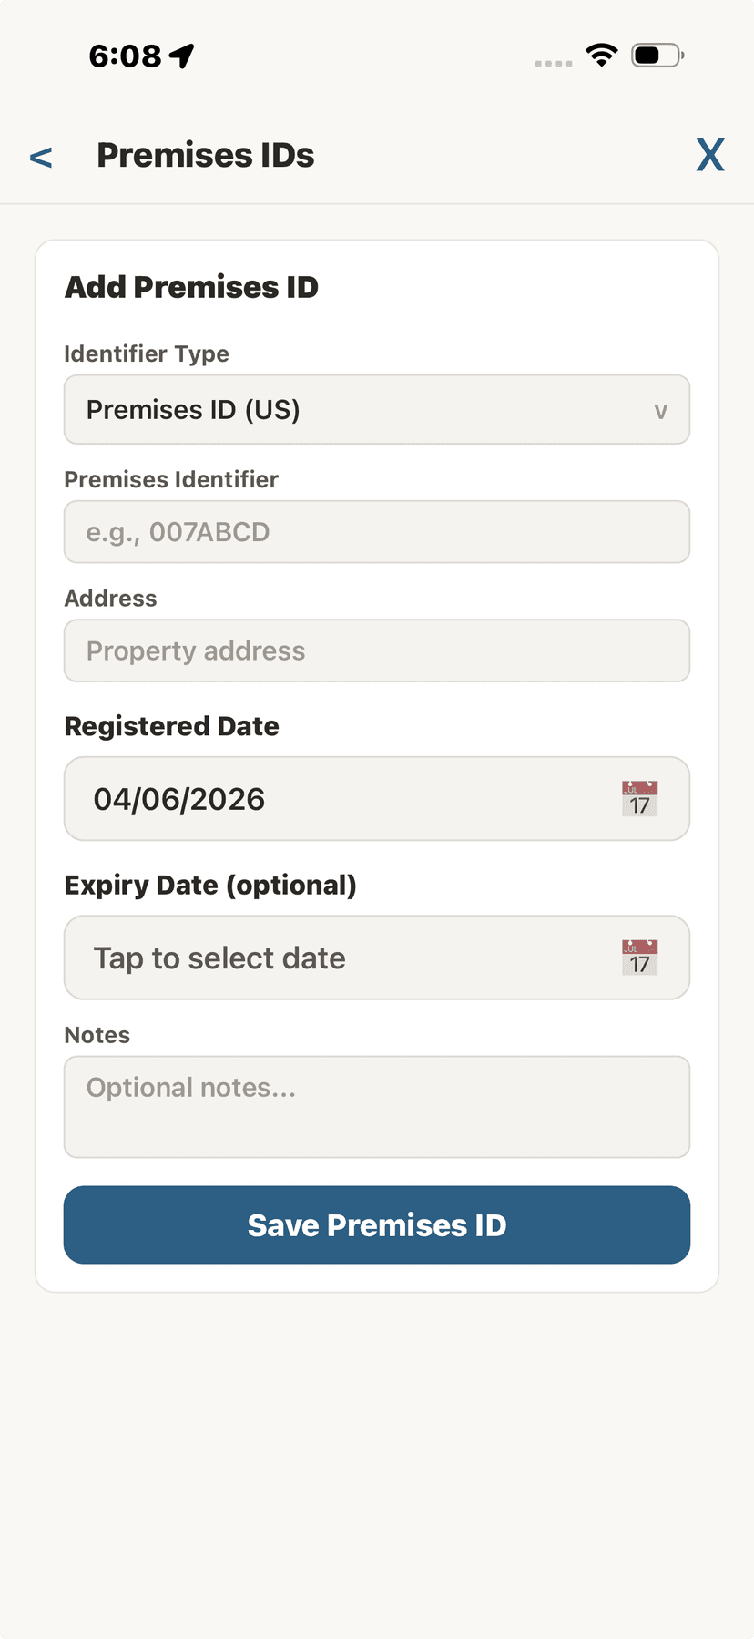Open the Expiry Date calendar icon
754x1639 pixels.
click(639, 957)
